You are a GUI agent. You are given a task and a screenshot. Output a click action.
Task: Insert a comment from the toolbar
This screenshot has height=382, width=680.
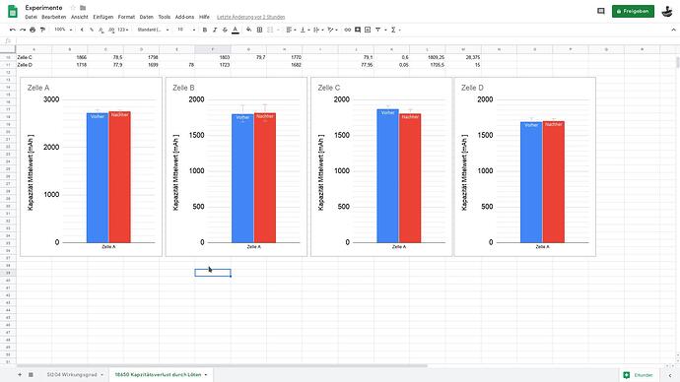point(358,30)
